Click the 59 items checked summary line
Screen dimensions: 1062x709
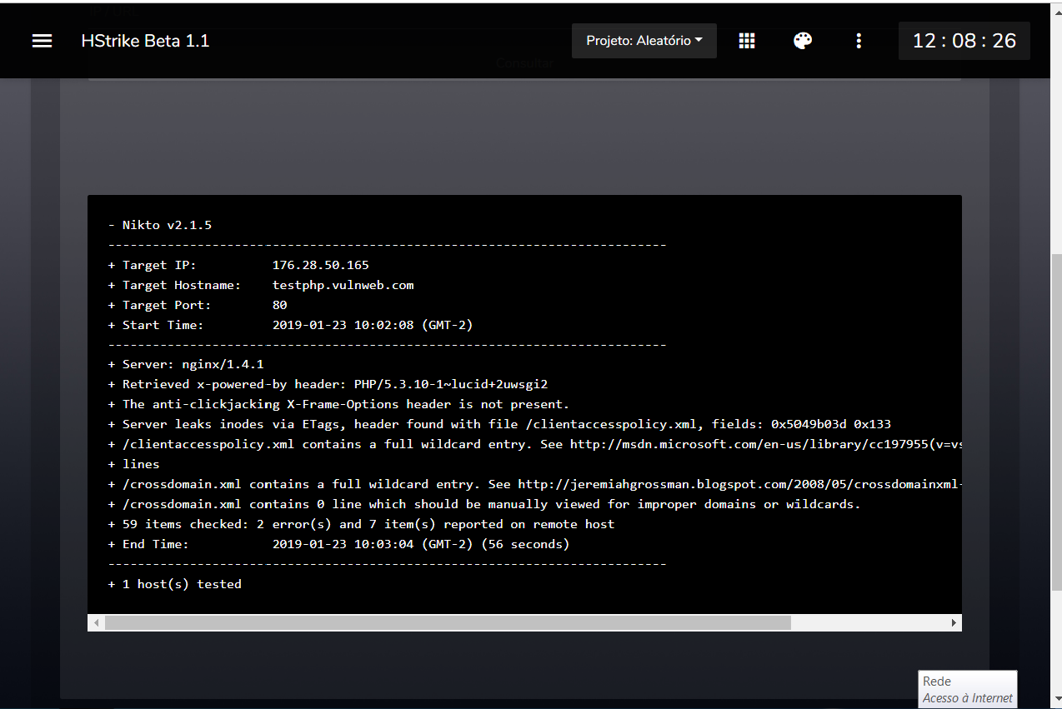click(x=362, y=524)
